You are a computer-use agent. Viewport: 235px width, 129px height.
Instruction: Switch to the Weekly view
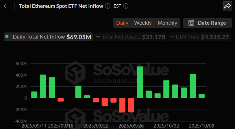pyautogui.click(x=143, y=23)
